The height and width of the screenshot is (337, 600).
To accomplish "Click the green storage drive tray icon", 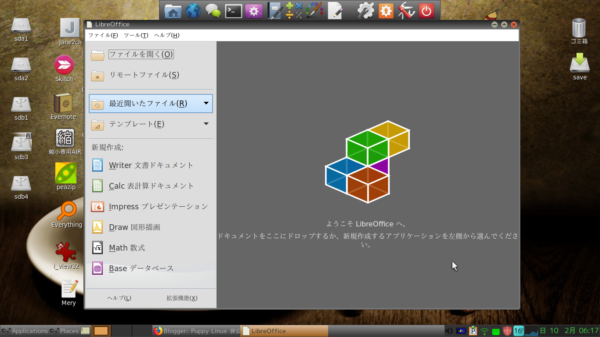I will 496,331.
